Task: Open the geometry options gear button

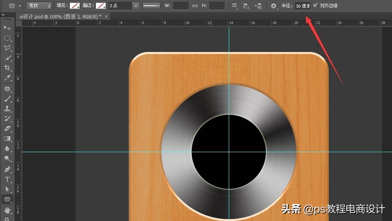Action: (x=274, y=6)
